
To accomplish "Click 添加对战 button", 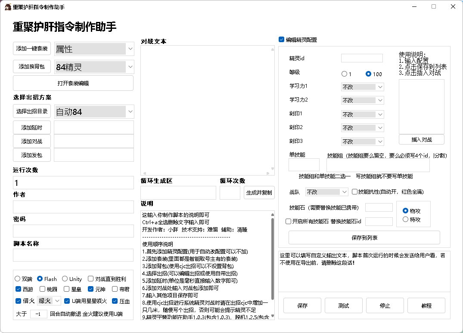I will pos(32,141).
